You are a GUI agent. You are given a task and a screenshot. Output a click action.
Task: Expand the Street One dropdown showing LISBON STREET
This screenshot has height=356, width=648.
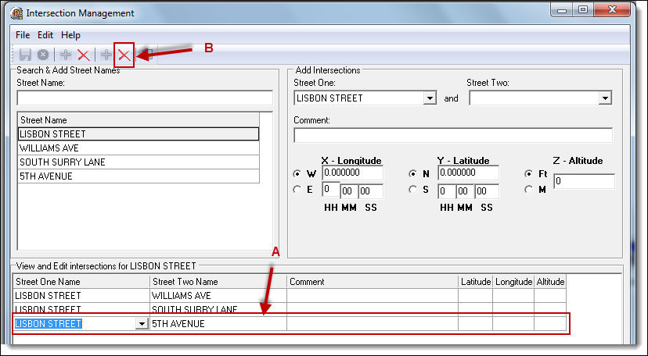click(x=430, y=98)
